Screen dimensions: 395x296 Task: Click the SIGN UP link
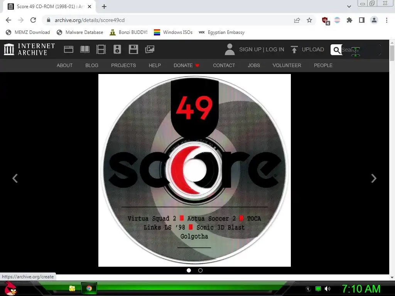250,49
